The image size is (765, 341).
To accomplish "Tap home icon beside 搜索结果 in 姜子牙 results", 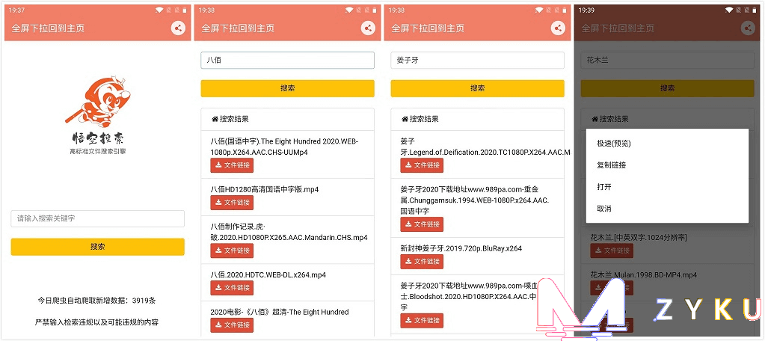I will point(404,119).
